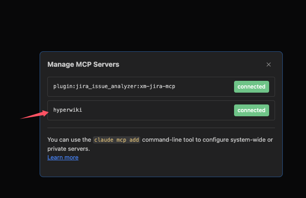Open the Learn more link

63,157
